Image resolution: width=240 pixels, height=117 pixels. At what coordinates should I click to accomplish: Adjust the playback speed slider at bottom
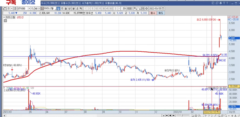click(183, 116)
